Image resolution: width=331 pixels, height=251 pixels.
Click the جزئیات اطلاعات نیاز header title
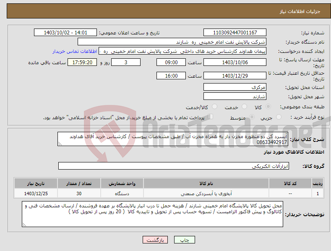[x=300, y=11]
